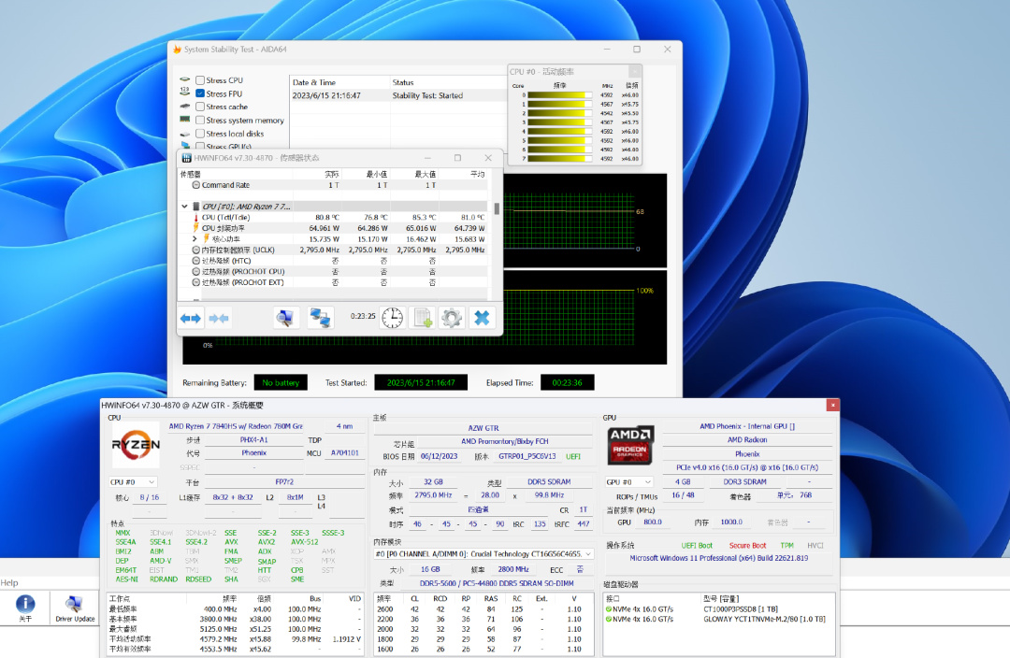This screenshot has height=658, width=1010.
Task: Tick the Stress system memory checkbox
Action: pyautogui.click(x=200, y=121)
